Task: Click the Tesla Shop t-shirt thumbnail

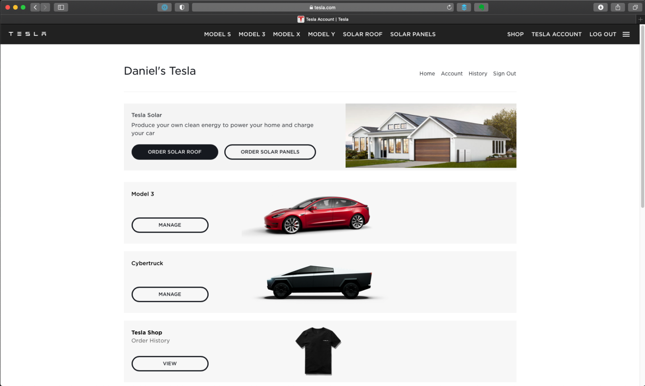Action: click(x=318, y=351)
